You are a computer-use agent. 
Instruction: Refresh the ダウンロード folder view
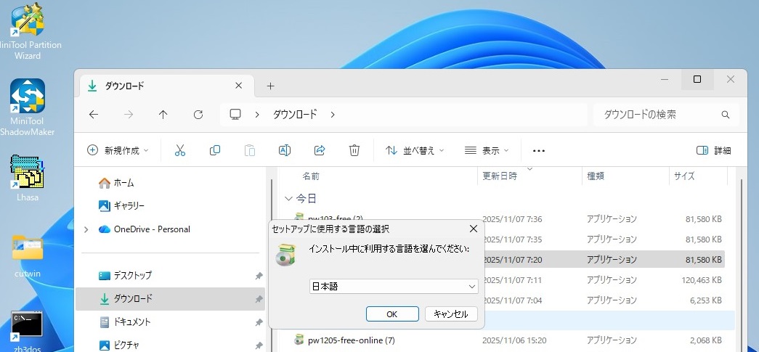[x=198, y=115]
